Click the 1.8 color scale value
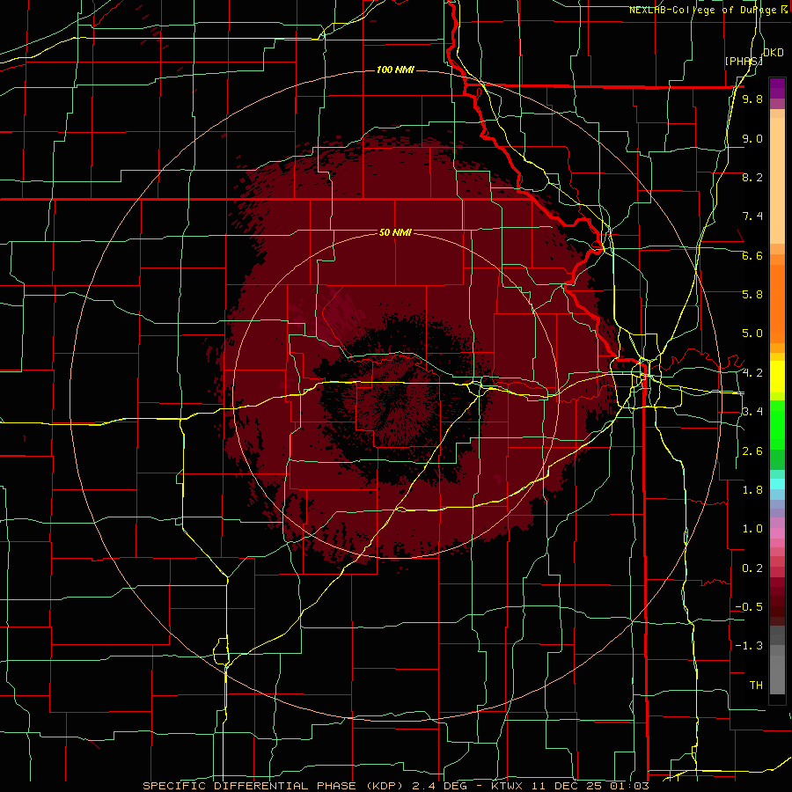 (x=752, y=490)
